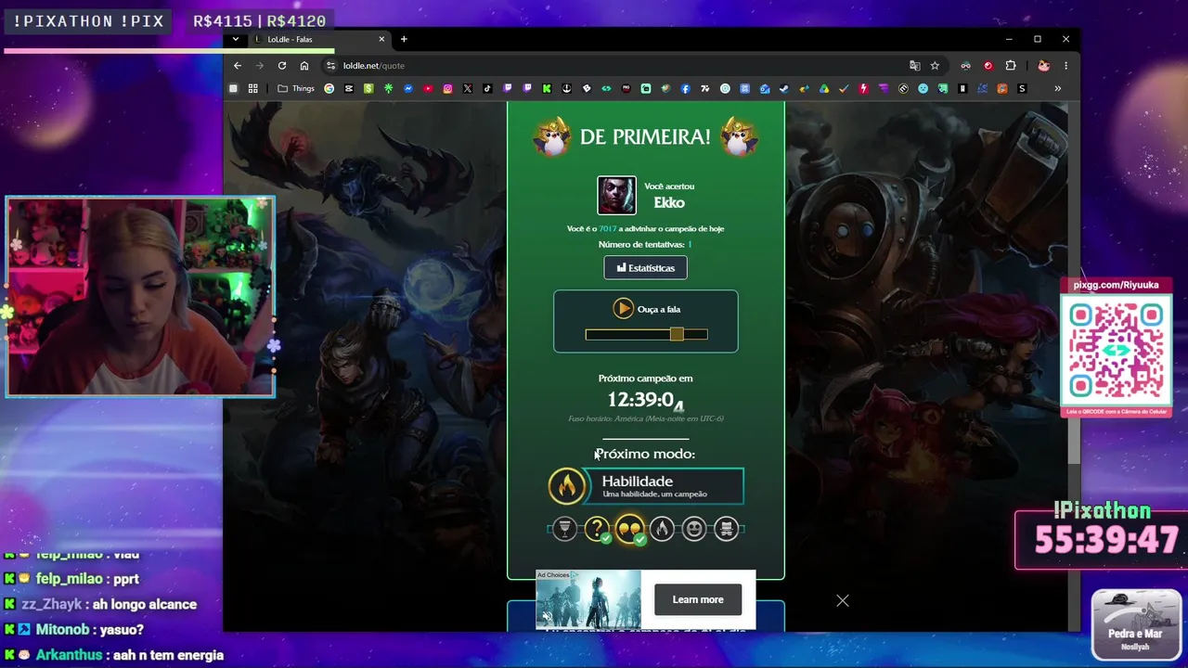Select the flame ability mode icon
Viewport: 1188px width, 668px height.
pos(662,529)
